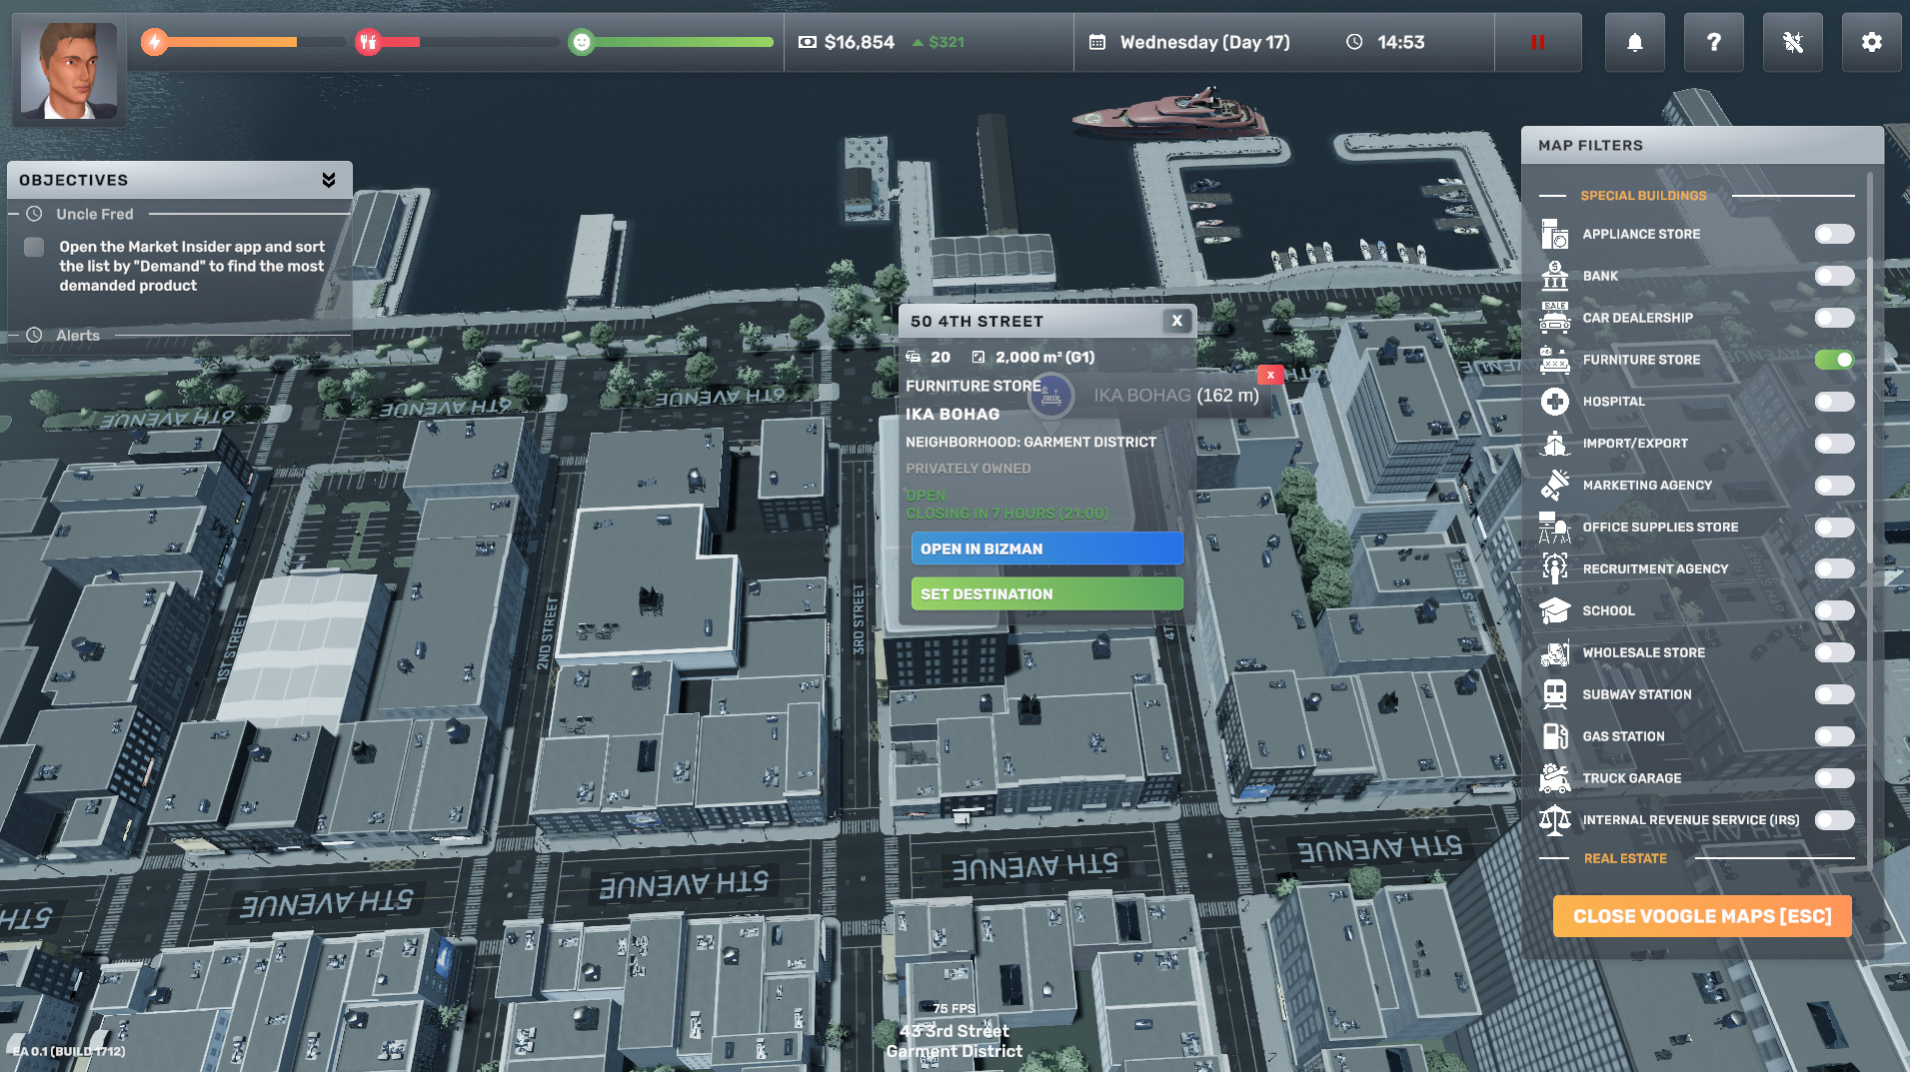The height and width of the screenshot is (1072, 1910).
Task: Turn on the Wholesale Store toggle
Action: [x=1834, y=652]
